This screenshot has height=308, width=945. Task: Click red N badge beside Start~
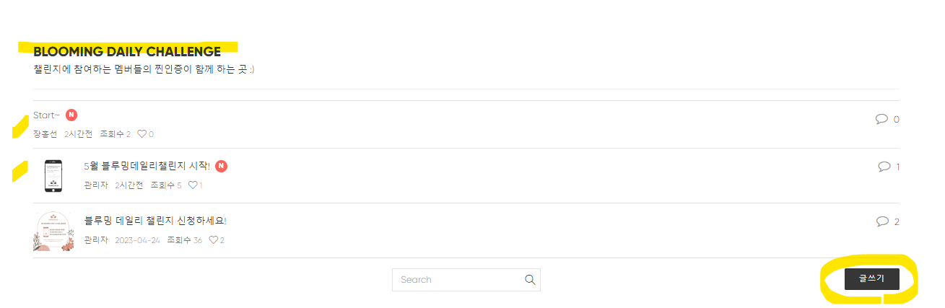tap(71, 115)
